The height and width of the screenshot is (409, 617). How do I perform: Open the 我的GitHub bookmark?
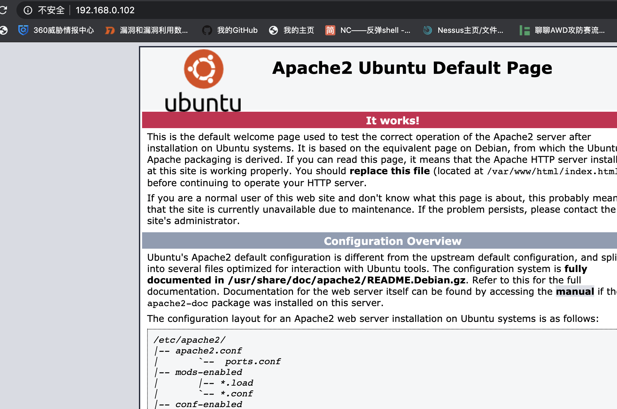230,30
